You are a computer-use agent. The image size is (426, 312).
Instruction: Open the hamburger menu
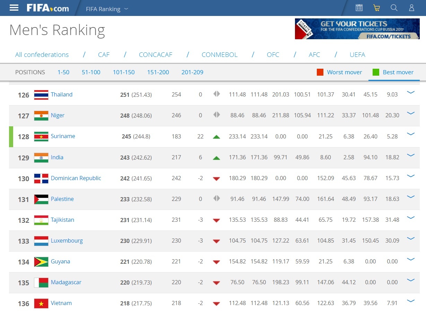pyautogui.click(x=14, y=8)
